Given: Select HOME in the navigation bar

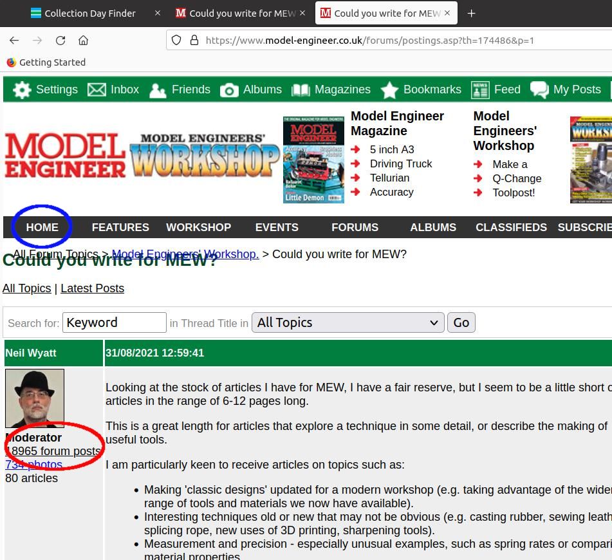Looking at the screenshot, I should coord(42,227).
